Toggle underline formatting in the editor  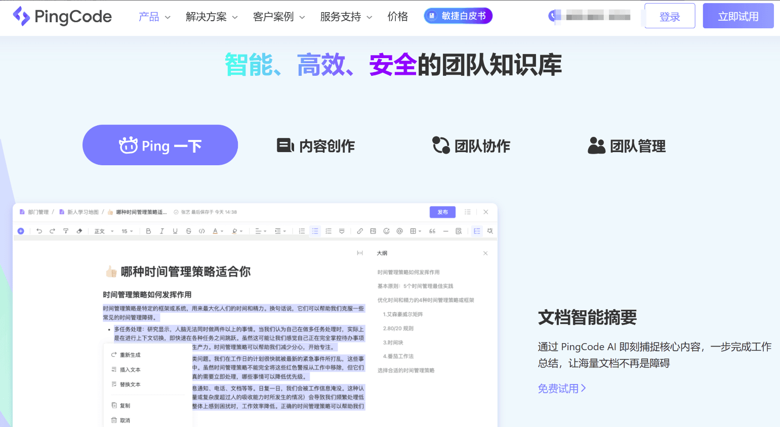pyautogui.click(x=175, y=231)
